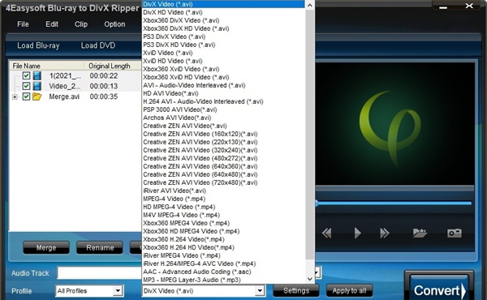Image resolution: width=487 pixels, height=300 pixels.
Task: Select the highlighted DivX Video (*.avi) entry
Action: click(x=224, y=4)
